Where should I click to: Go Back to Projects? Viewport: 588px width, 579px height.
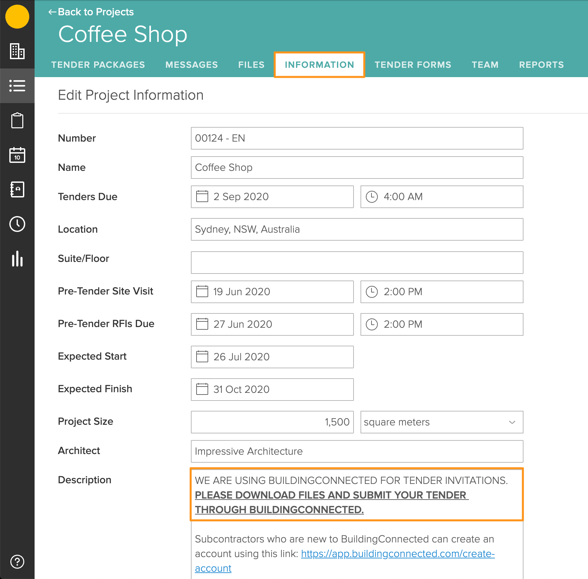click(91, 12)
